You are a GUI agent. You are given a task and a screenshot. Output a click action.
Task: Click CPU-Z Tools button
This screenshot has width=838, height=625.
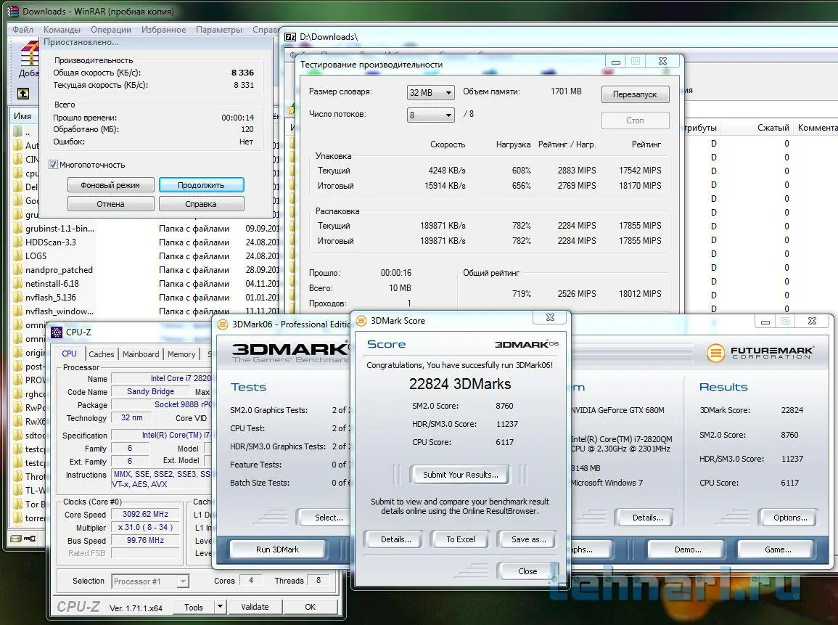pos(194,607)
